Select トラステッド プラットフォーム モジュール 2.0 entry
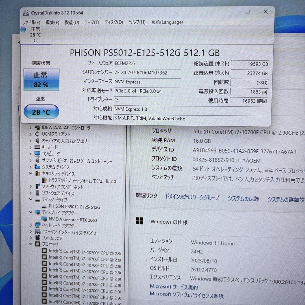Viewport: 305px width, 305px height. (82, 181)
